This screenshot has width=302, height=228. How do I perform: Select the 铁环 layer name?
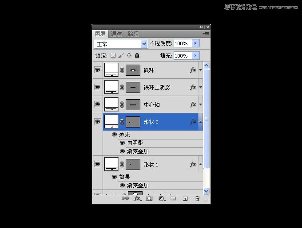point(149,70)
